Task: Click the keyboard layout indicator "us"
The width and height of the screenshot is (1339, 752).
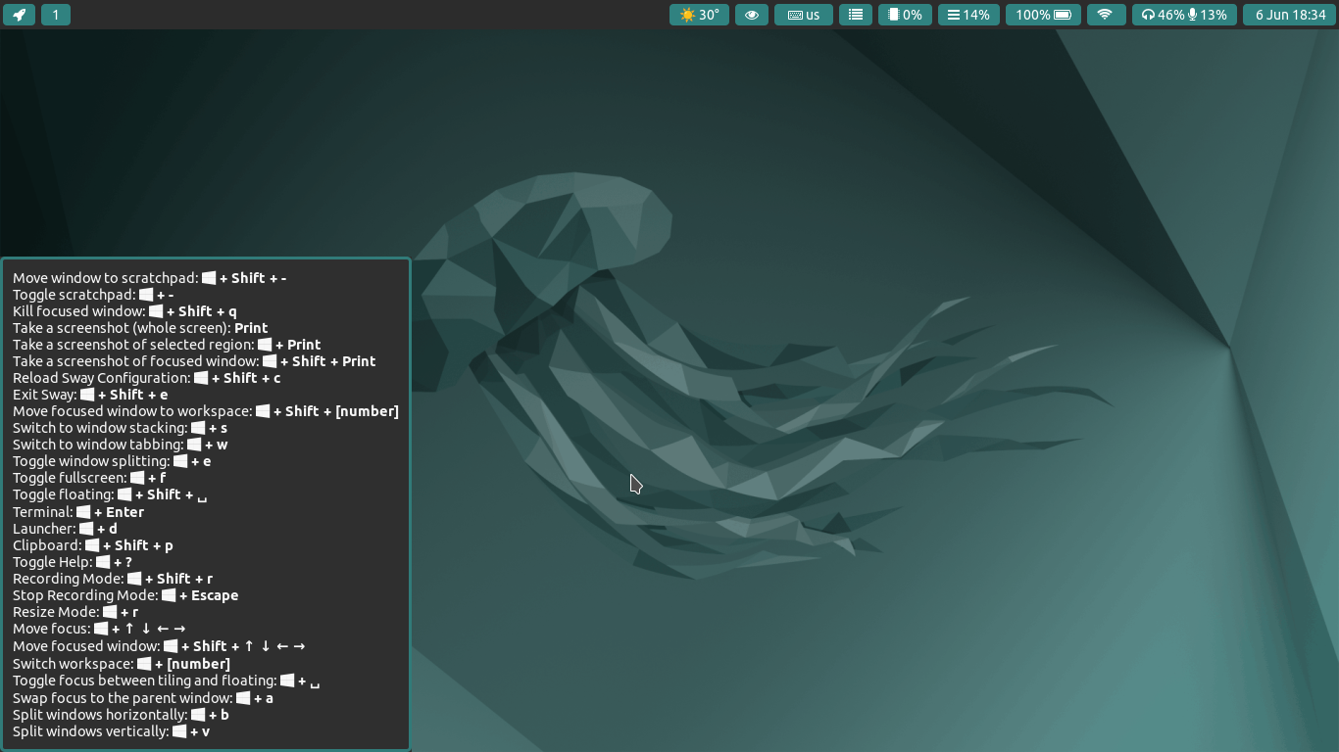Action: click(804, 15)
